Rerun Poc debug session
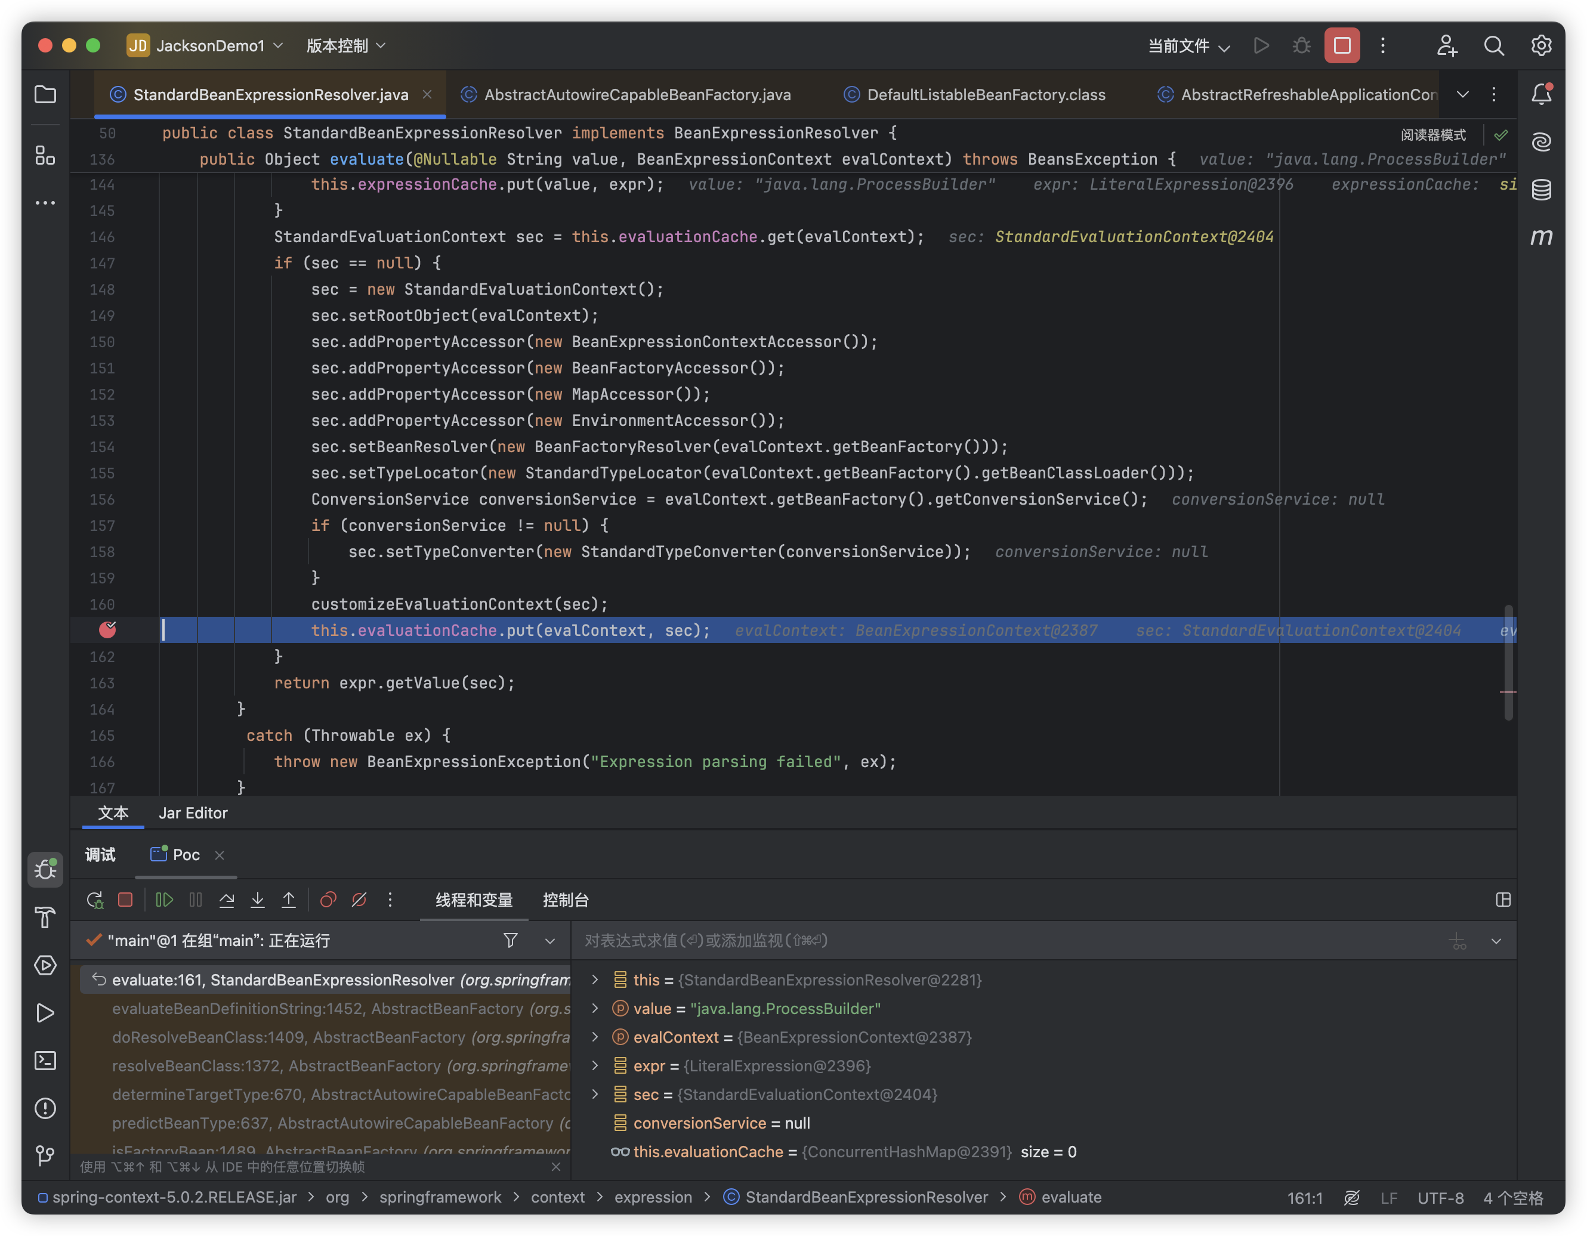 95,900
